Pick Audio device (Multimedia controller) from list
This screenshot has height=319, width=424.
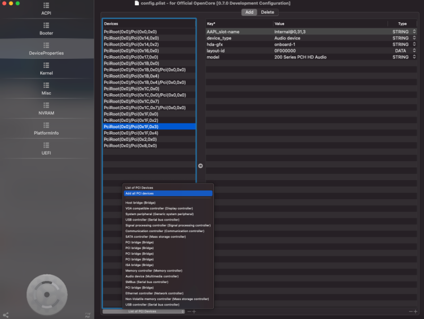152,276
